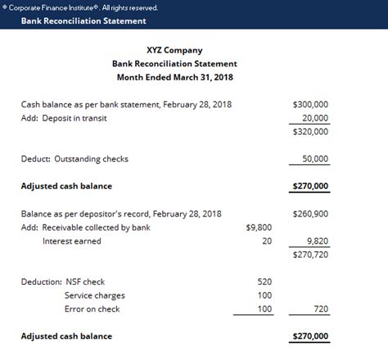Click the $320,000 subtotal cell

[310, 131]
